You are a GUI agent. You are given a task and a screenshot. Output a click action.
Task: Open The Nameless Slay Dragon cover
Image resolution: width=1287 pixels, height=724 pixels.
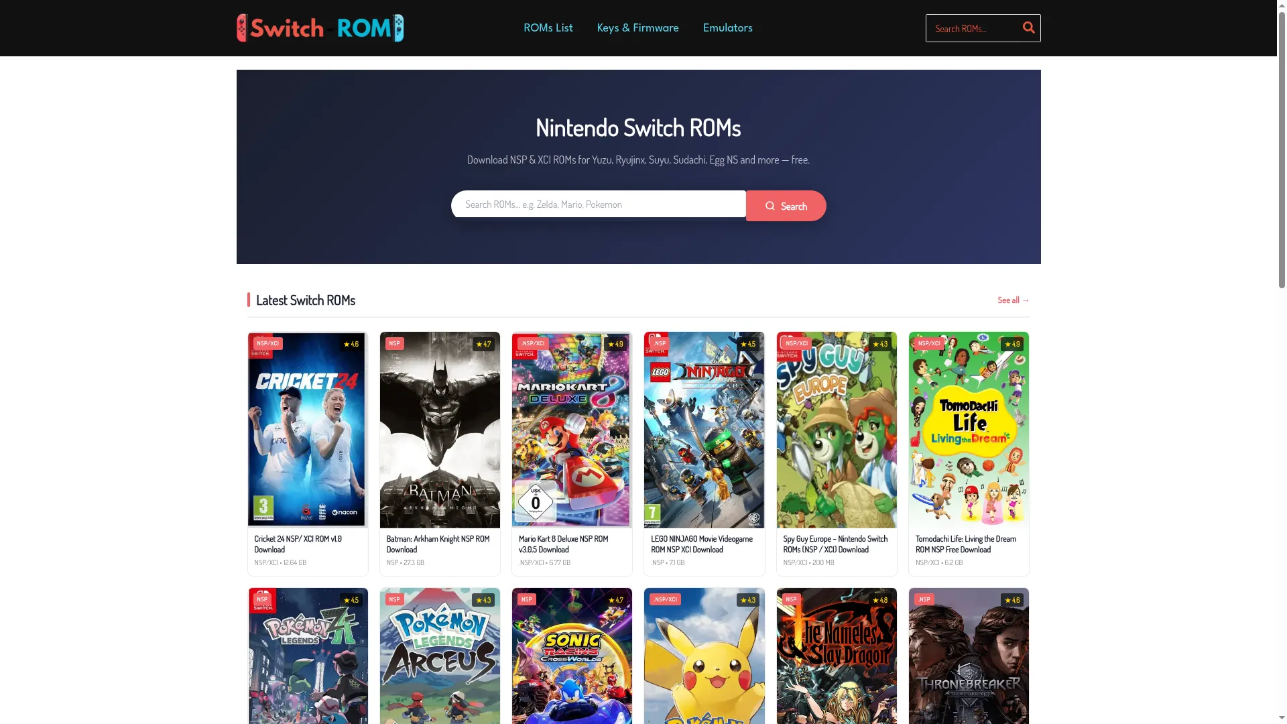(x=837, y=656)
